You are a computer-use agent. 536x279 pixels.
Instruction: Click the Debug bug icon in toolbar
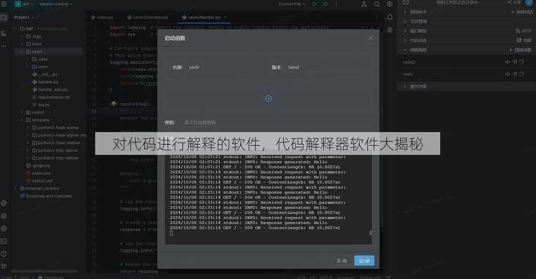pos(325,4)
